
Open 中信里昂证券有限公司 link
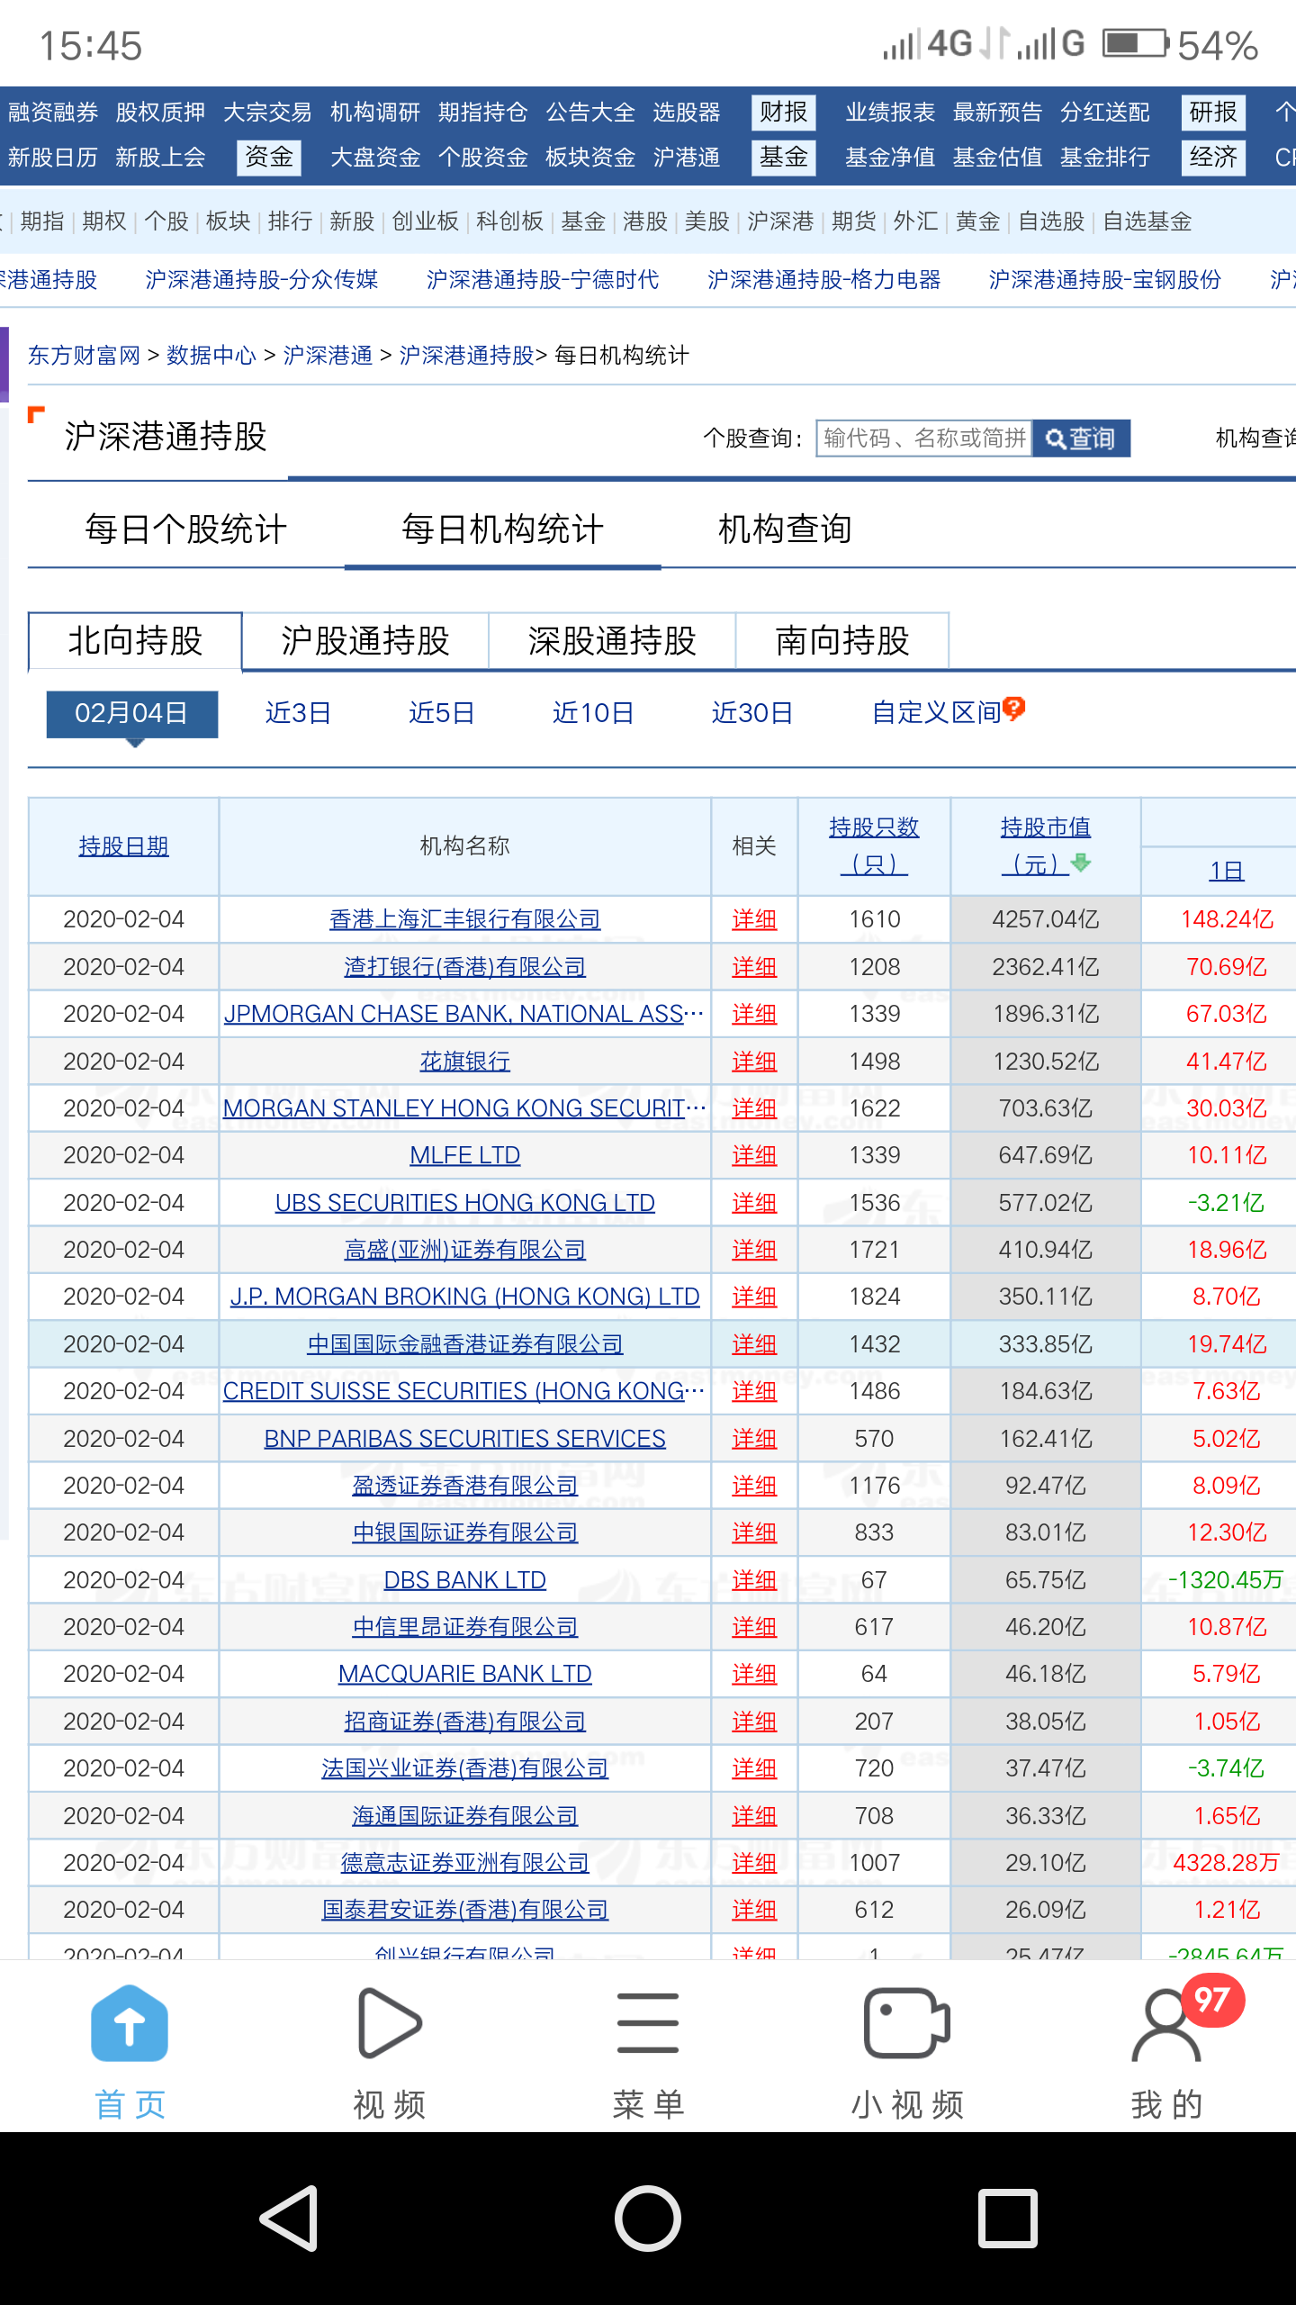464,1627
